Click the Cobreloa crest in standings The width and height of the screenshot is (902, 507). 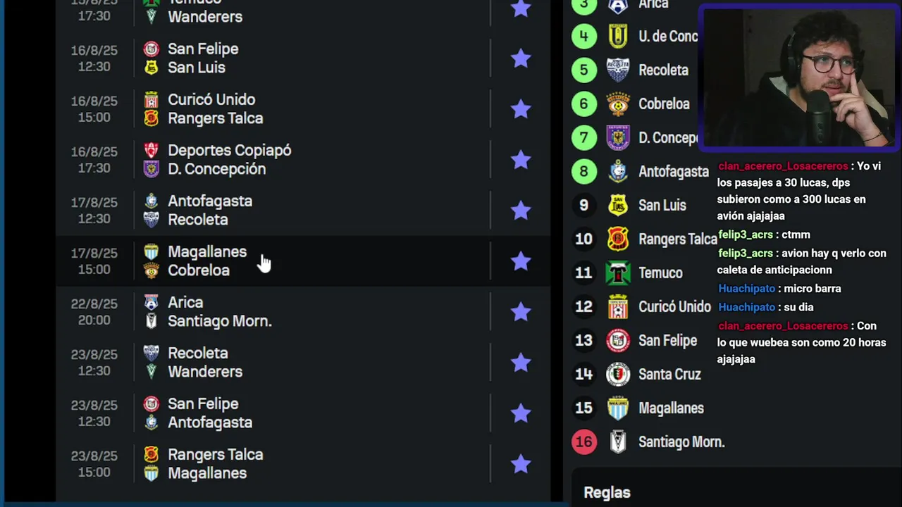pyautogui.click(x=618, y=104)
